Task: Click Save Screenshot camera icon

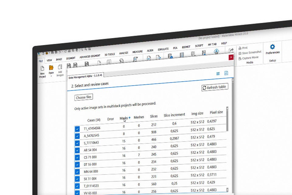Action: tap(240, 53)
